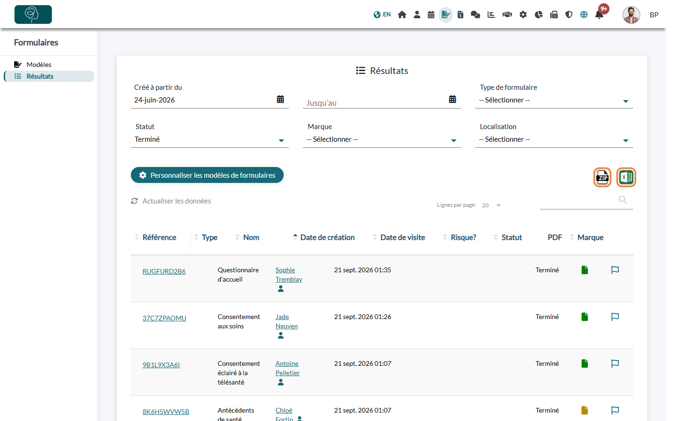Open reference link RUGFURD2B6

pos(164,271)
